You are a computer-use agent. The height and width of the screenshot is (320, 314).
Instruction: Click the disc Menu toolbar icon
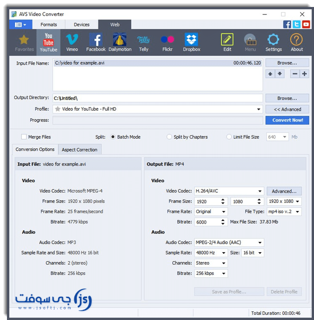pos(250,43)
